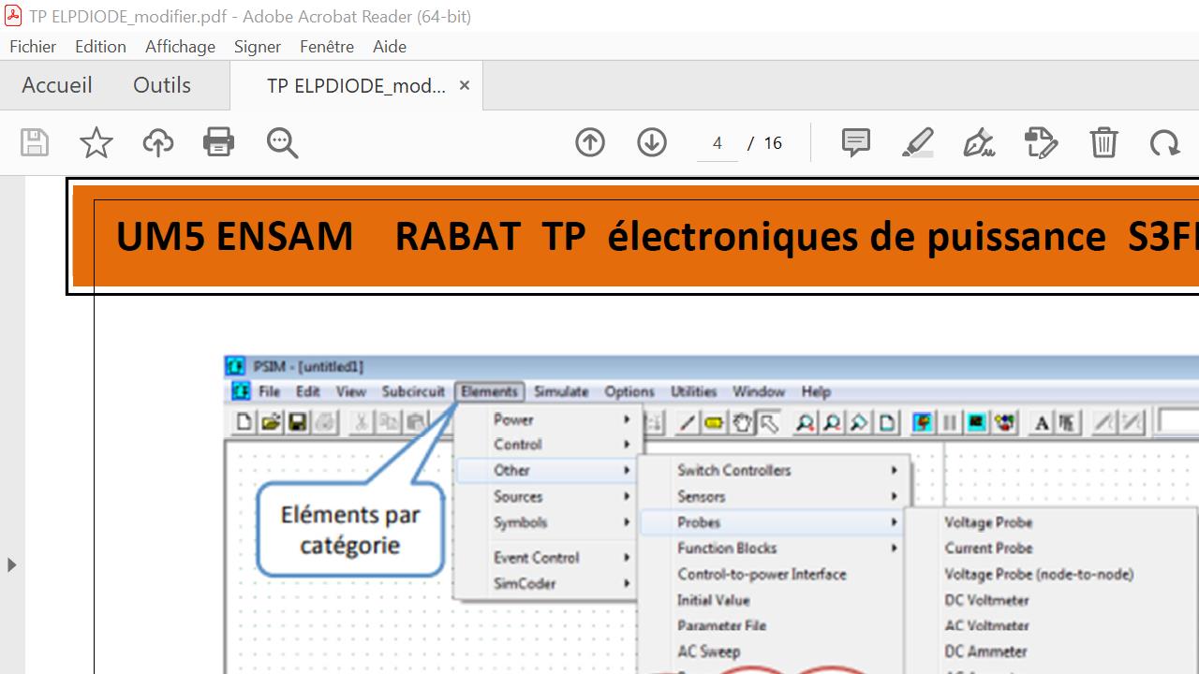Open the Find text magnifier tool
The image size is (1199, 674).
pos(282,142)
